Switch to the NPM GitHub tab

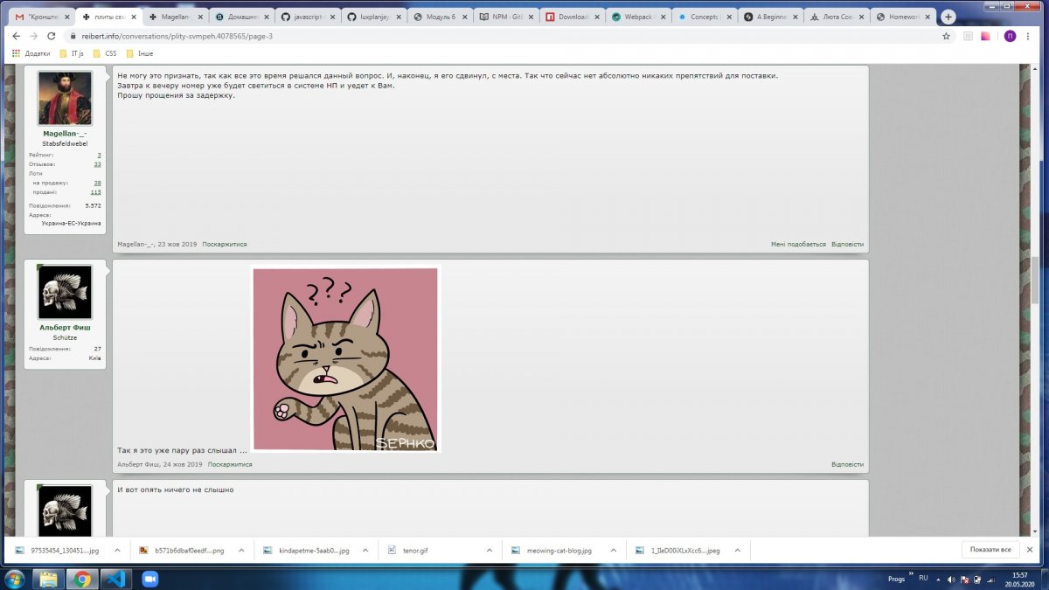pyautogui.click(x=504, y=17)
